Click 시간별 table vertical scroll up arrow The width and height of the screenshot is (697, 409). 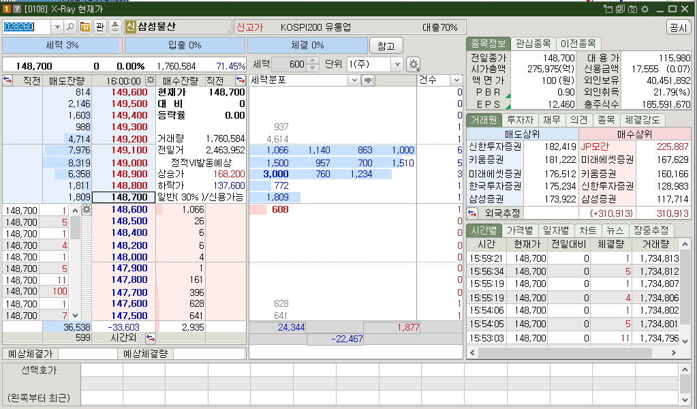pyautogui.click(x=685, y=245)
